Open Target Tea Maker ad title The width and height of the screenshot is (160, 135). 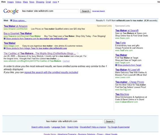tap(121, 55)
